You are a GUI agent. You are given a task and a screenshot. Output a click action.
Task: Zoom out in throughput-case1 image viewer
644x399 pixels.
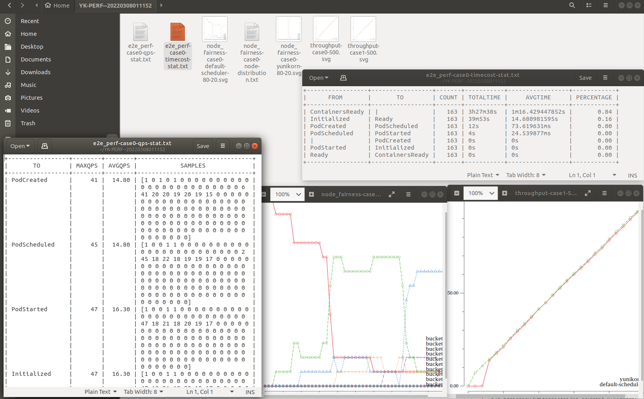457,193
